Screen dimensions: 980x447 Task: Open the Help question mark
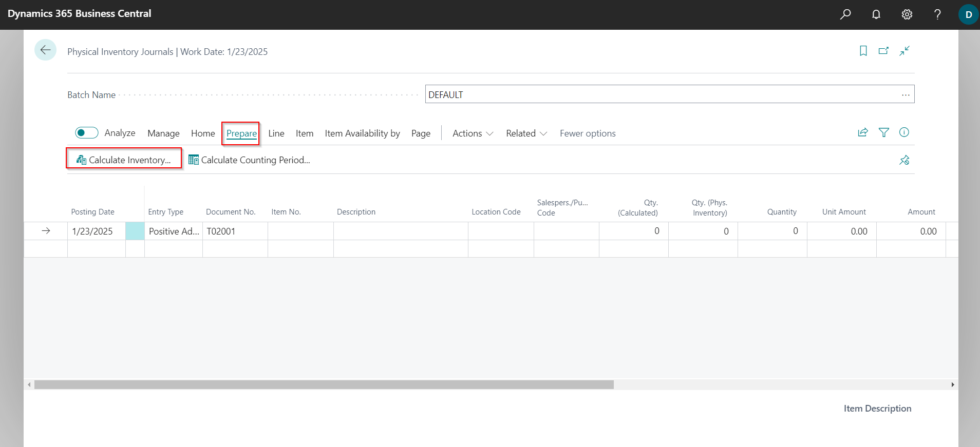click(x=937, y=14)
